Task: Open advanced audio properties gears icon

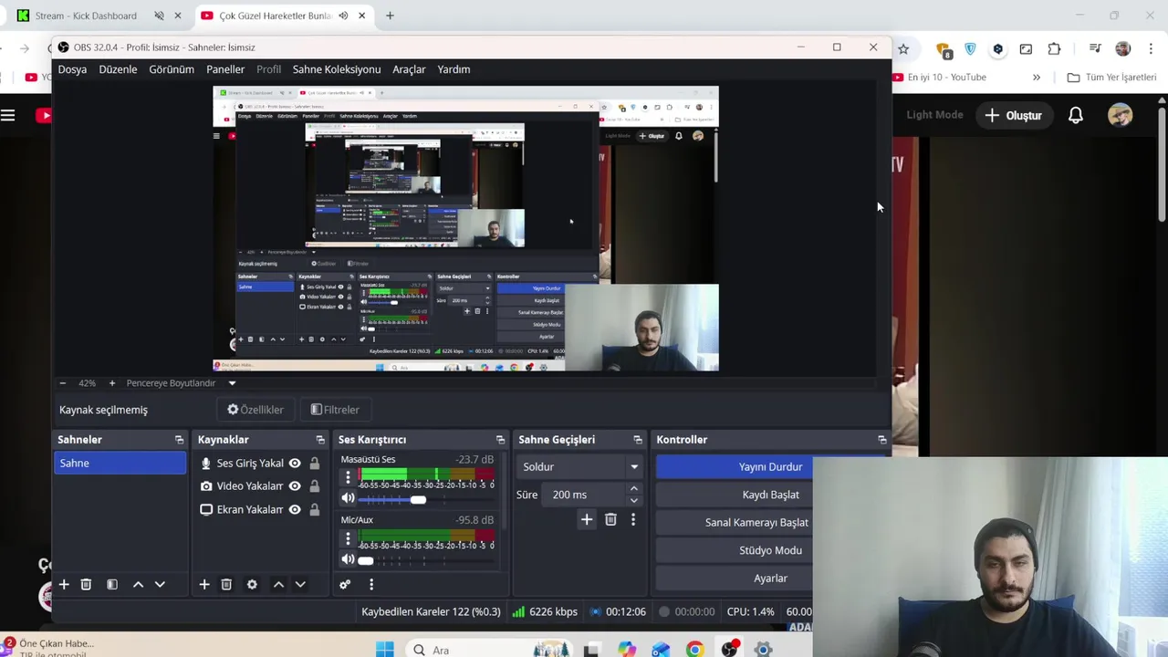Action: (345, 584)
